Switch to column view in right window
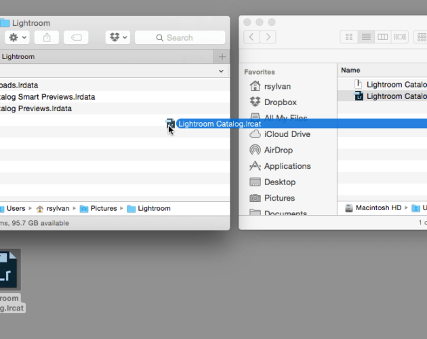This screenshot has width=427, height=339. [x=383, y=37]
